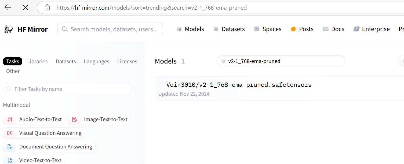Viewport: 404px width, 164px height.
Task: Click the Document Question Answering icon
Action: coord(10,147)
